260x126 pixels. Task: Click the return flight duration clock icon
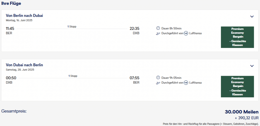(158, 78)
